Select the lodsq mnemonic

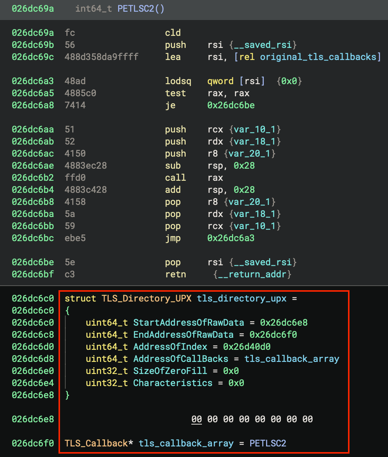178,81
